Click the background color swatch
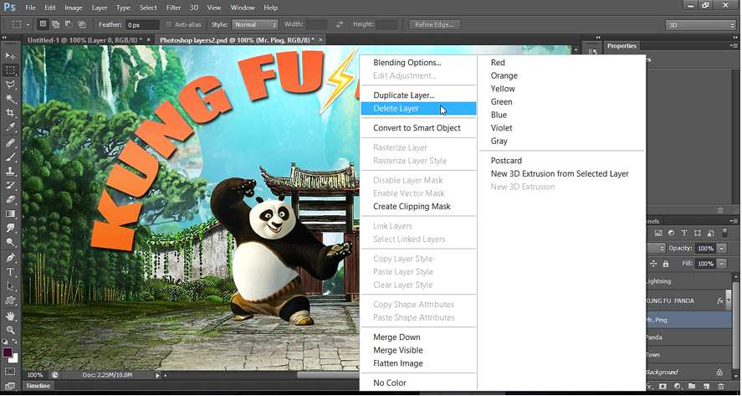Screen dimensions: 742x396 click(15, 358)
